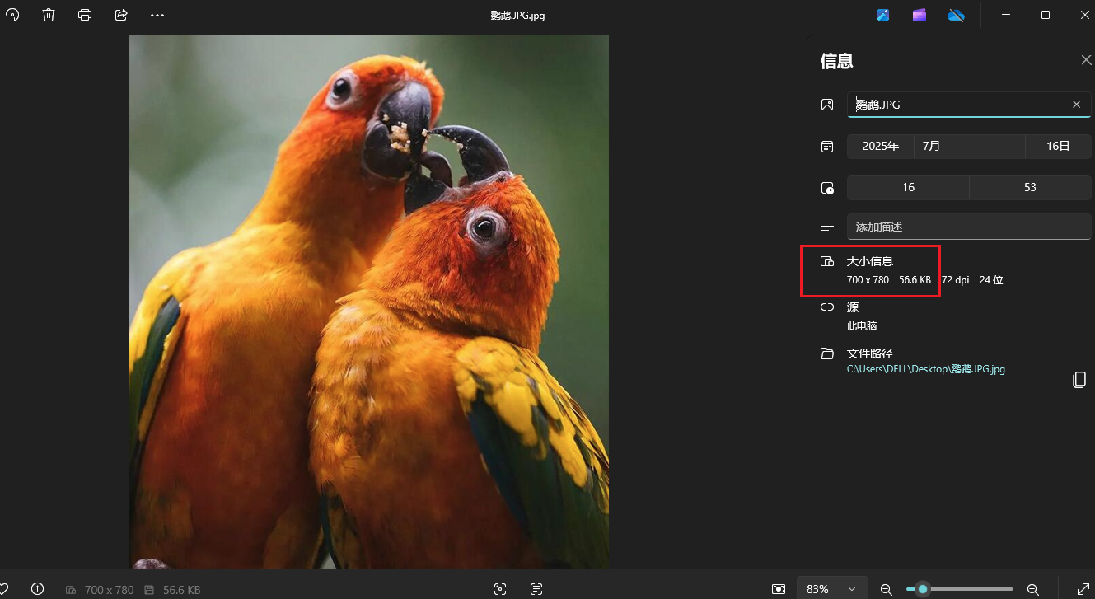Open the 83% zoom level dropdown
Viewport: 1095px width, 599px height.
pyautogui.click(x=832, y=589)
